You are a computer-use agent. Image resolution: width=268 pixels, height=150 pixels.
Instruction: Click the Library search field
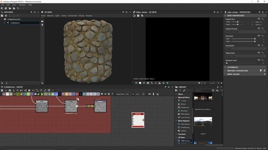[x=203, y=90]
